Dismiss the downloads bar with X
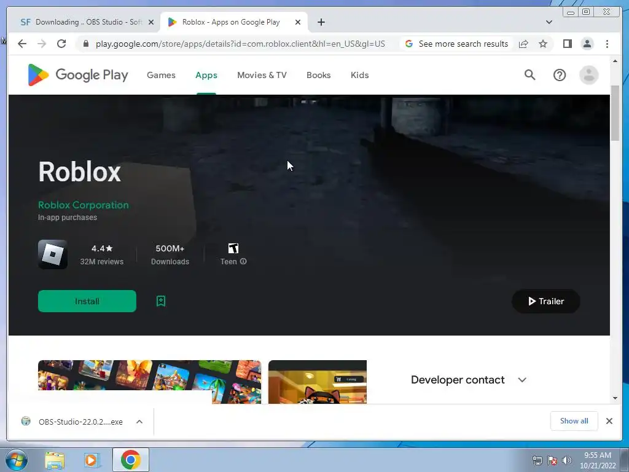The image size is (629, 472). coord(609,421)
